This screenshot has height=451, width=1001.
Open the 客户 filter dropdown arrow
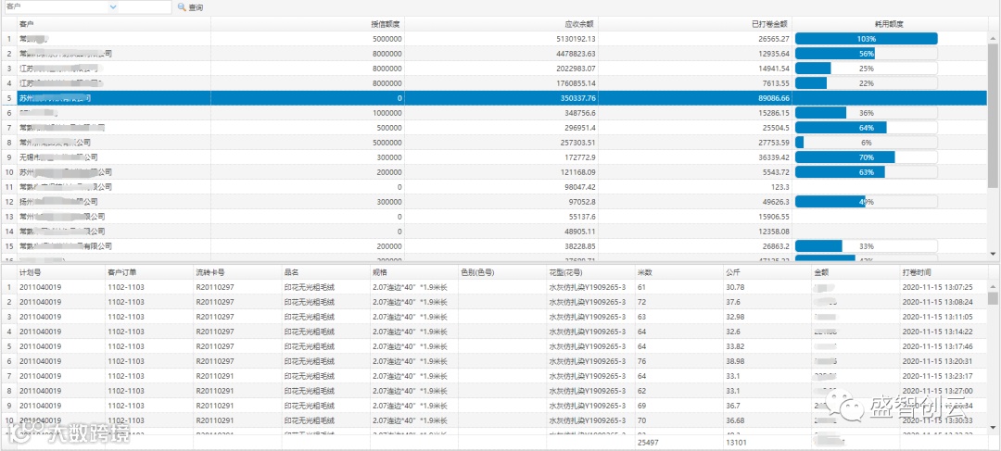click(x=113, y=6)
